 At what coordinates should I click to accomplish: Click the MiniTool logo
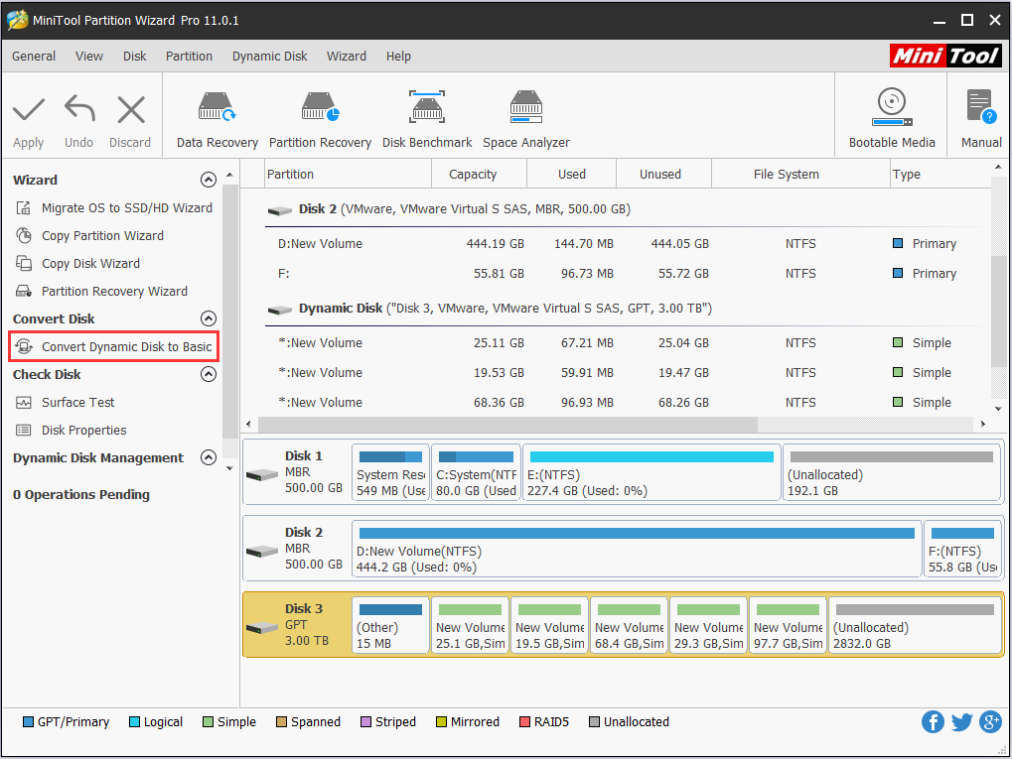(945, 57)
